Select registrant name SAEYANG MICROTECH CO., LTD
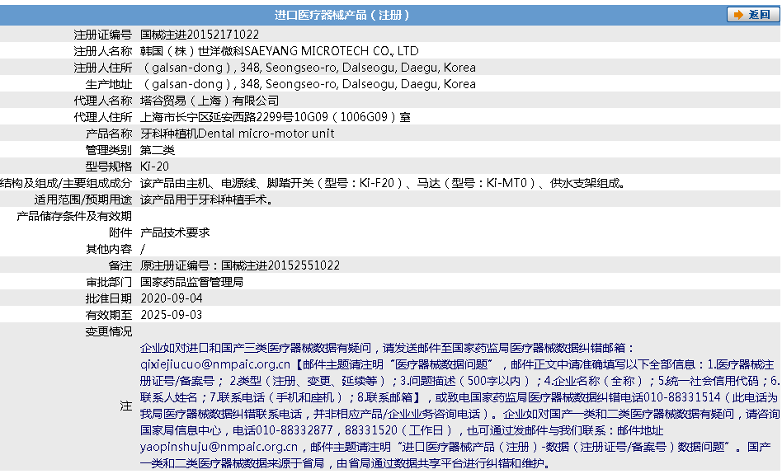 point(331,51)
